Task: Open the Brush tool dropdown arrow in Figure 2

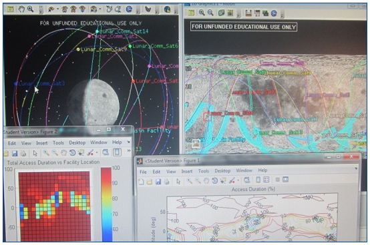Action: point(97,153)
